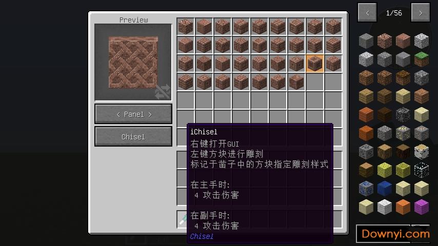Select the Jungle Planks block
The image size is (438, 246).
click(421, 96)
